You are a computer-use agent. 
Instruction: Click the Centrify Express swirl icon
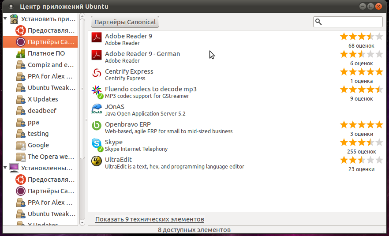coord(97,73)
